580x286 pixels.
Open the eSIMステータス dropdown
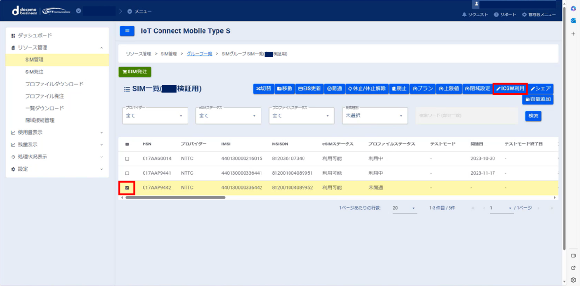click(228, 115)
